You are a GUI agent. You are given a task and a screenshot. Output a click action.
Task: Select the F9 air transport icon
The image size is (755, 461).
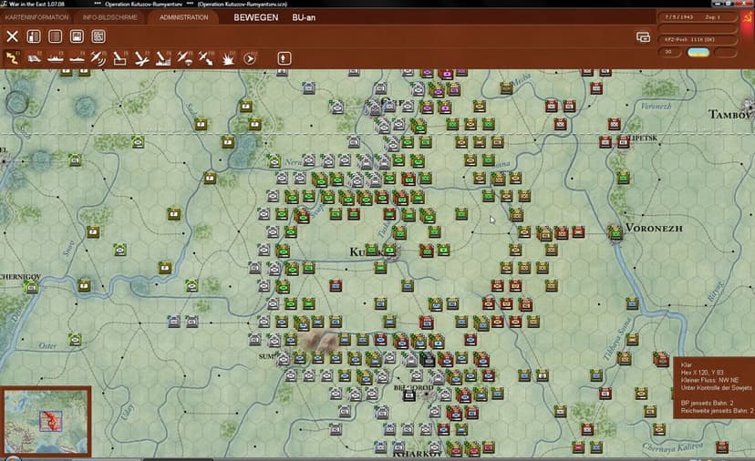184,58
